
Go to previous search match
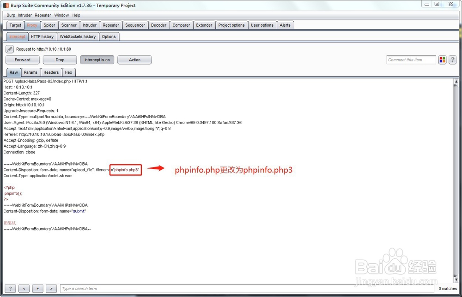coord(24,289)
